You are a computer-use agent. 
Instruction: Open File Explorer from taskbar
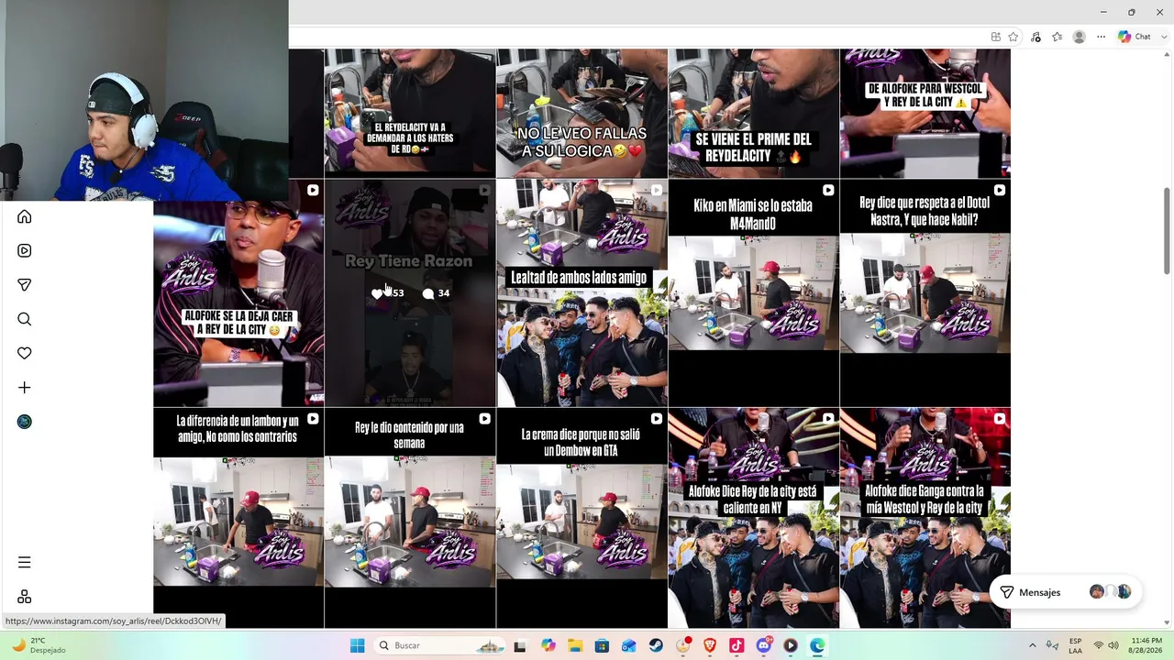point(575,645)
